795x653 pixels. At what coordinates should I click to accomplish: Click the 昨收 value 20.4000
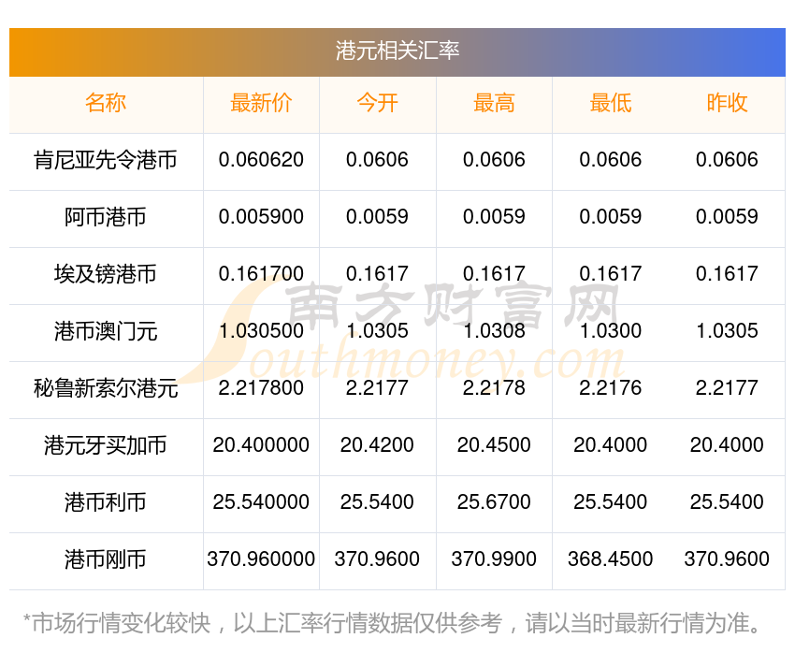click(727, 445)
